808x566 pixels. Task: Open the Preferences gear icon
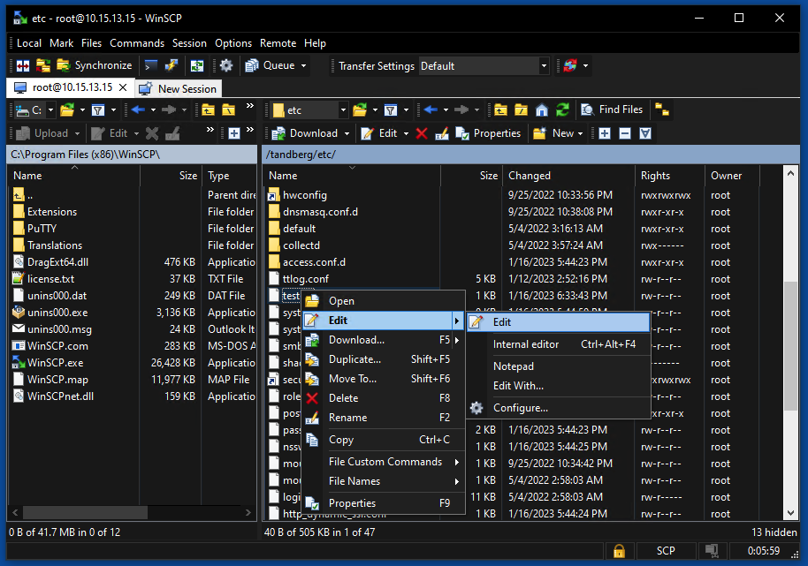pos(226,65)
